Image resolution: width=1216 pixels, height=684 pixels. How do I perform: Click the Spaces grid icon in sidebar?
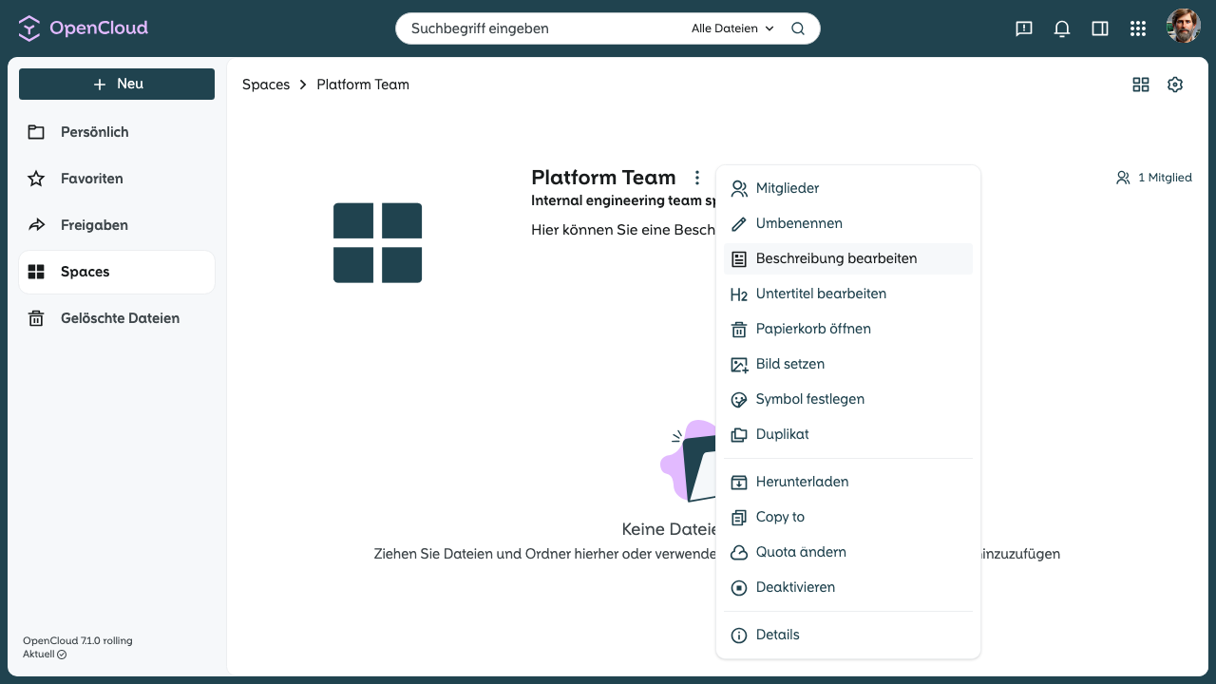(36, 272)
